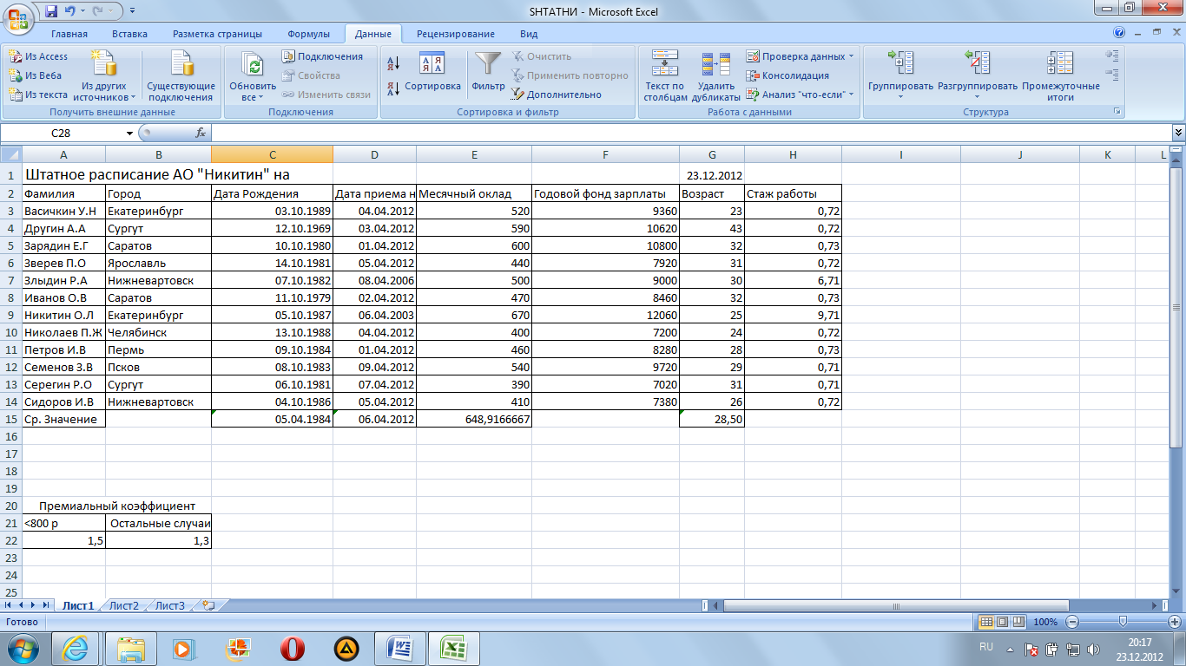Click the insert function fx button
1186x666 pixels.
pos(201,133)
